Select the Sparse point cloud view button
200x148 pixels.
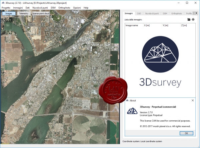[41, 14]
